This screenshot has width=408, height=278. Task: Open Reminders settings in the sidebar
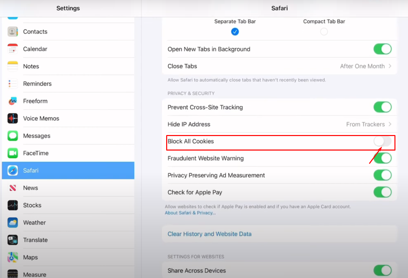[68, 84]
